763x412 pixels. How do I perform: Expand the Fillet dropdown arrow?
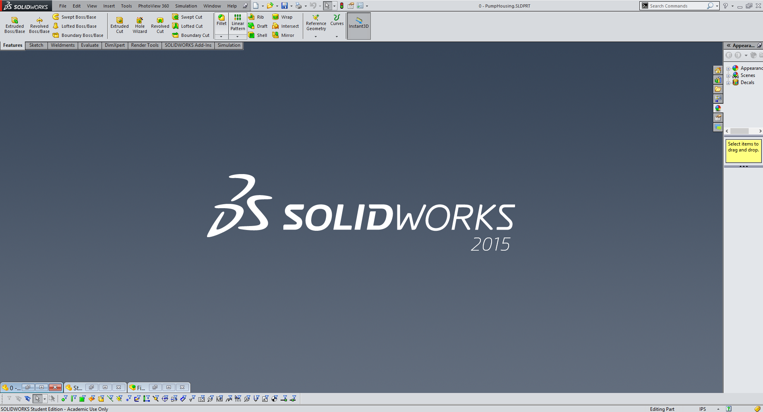click(x=221, y=36)
